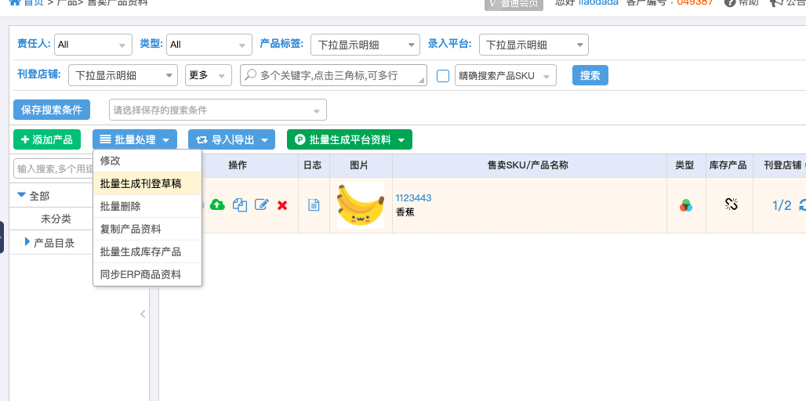Screen dimensions: 806x401
Task: Click the dark panel handle on the left edge
Action: (2, 237)
